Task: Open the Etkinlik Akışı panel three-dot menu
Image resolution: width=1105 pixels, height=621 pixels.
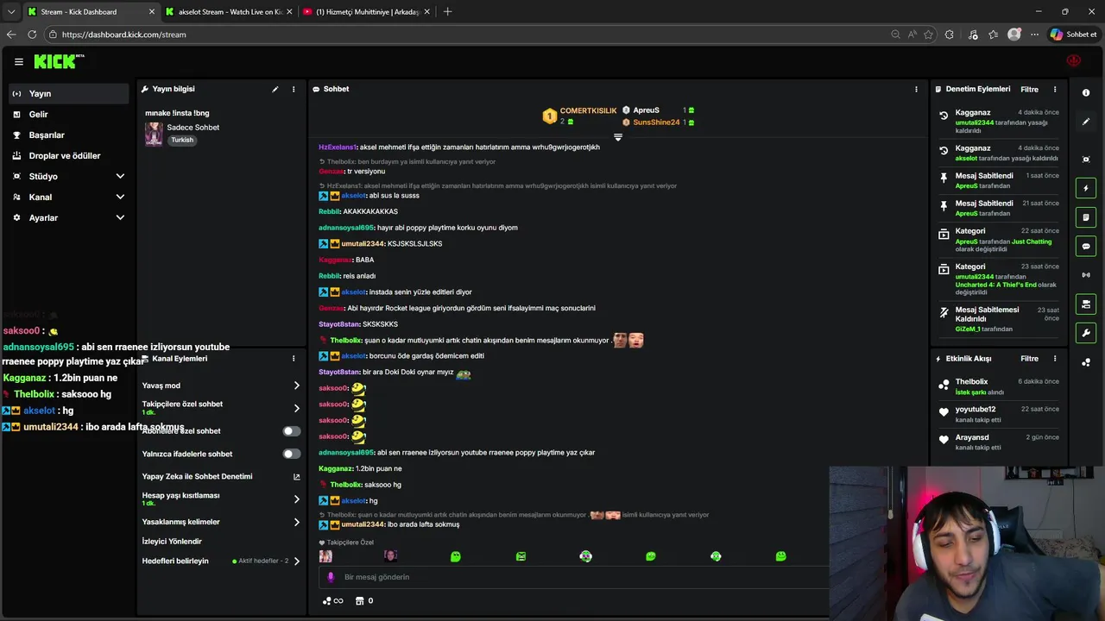Action: point(1054,358)
